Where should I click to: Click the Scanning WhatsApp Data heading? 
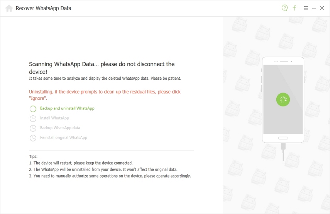coord(102,67)
